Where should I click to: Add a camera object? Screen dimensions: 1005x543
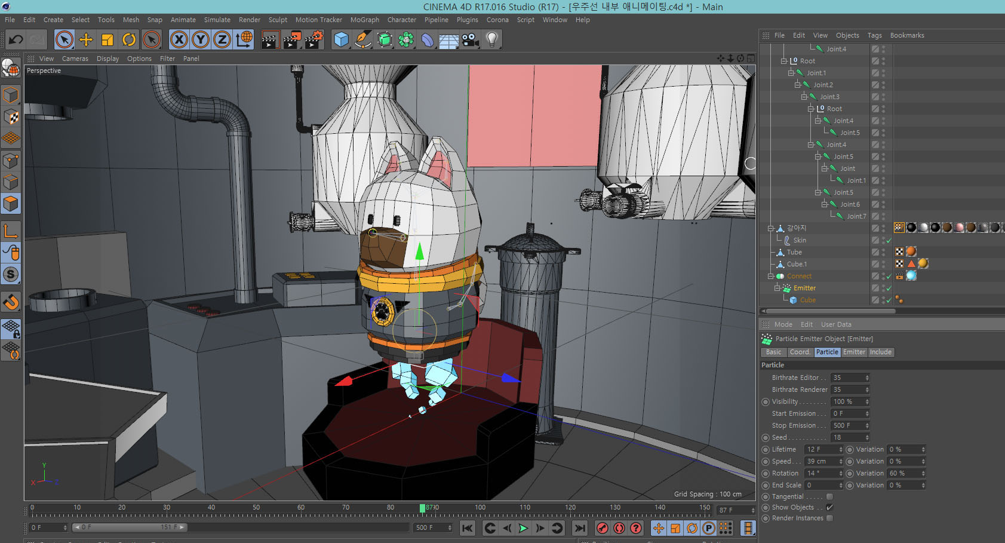471,39
